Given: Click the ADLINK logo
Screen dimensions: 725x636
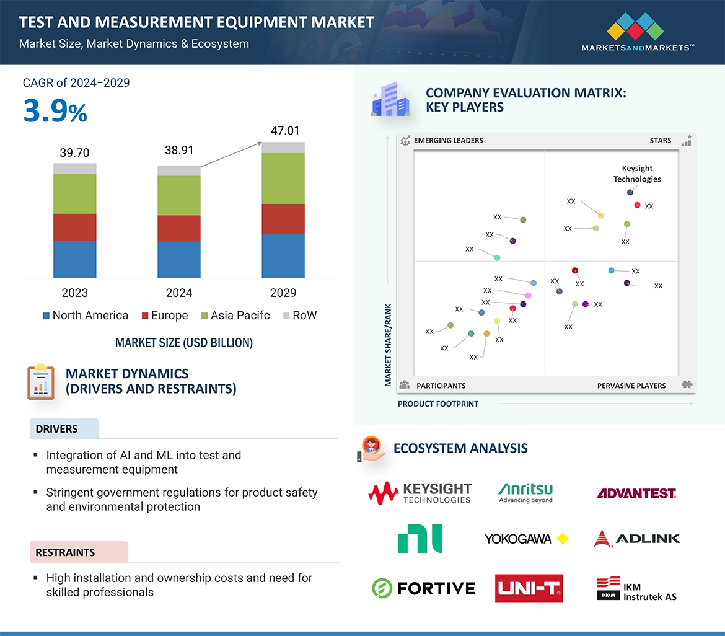Looking at the screenshot, I should pyautogui.click(x=636, y=539).
